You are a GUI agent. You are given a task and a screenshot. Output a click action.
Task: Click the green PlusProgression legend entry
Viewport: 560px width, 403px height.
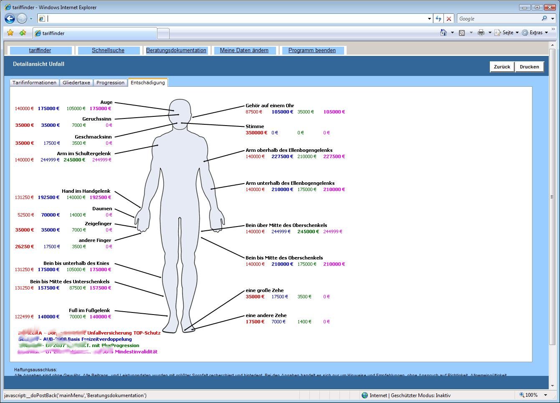[79, 345]
